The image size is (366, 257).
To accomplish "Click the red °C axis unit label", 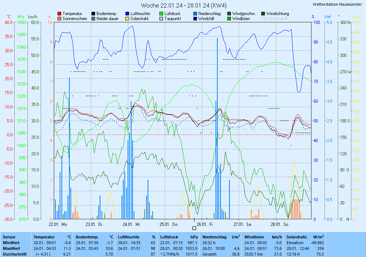I will pos(9,17).
